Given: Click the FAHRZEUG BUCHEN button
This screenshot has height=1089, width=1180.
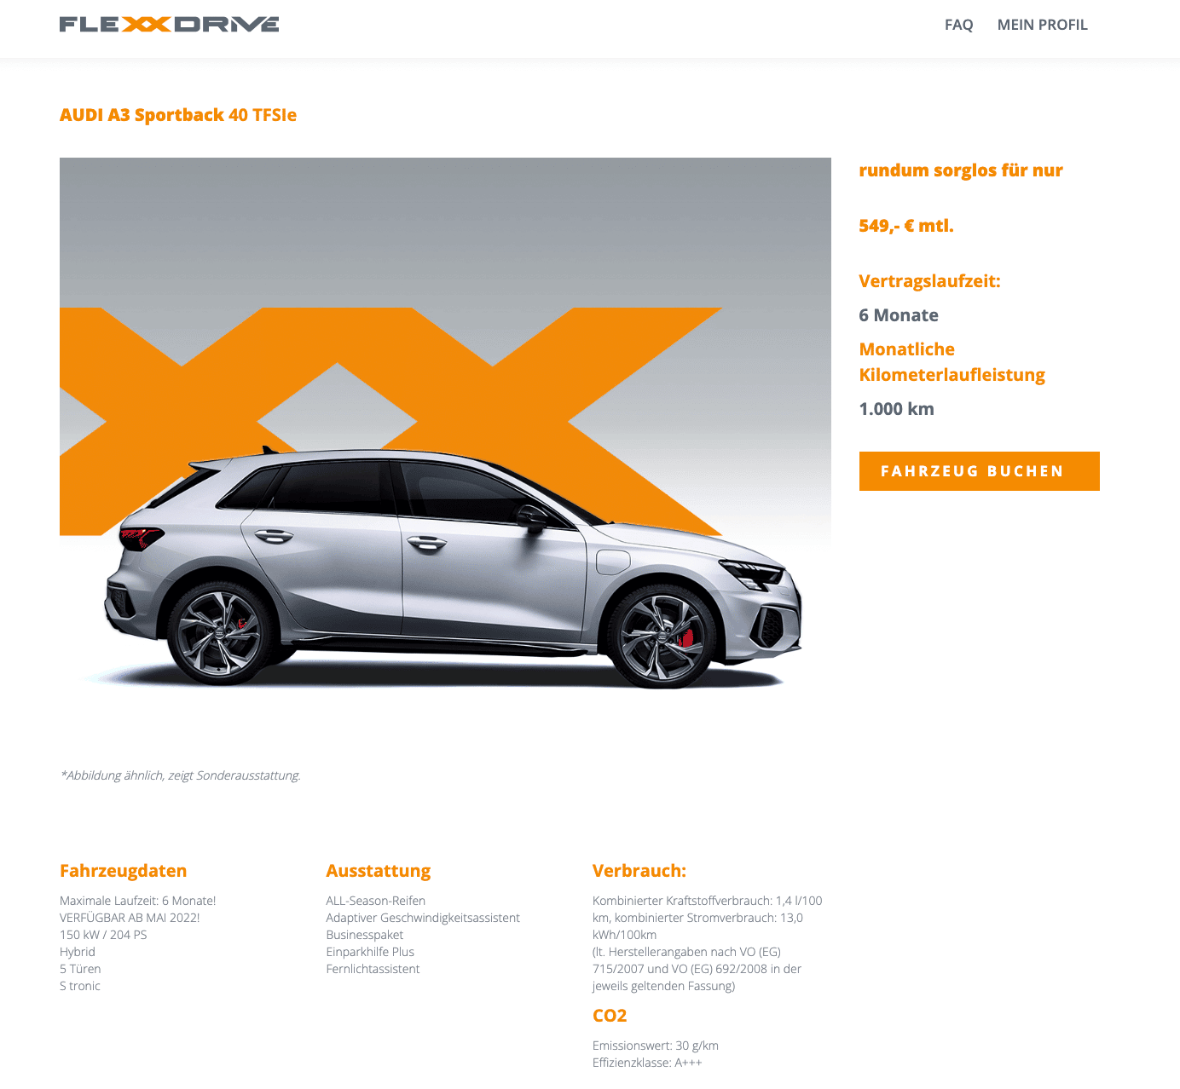Looking at the screenshot, I should tap(979, 471).
